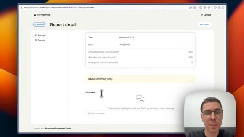
Task: Open Startups in the sidebar
Action: [40, 35]
